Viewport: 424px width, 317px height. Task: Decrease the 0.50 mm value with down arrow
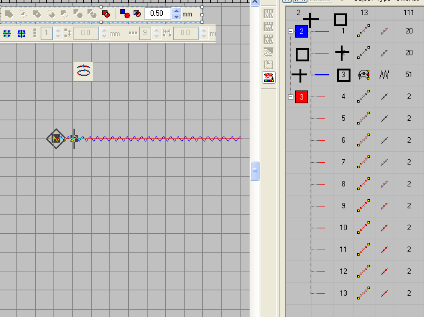[176, 16]
